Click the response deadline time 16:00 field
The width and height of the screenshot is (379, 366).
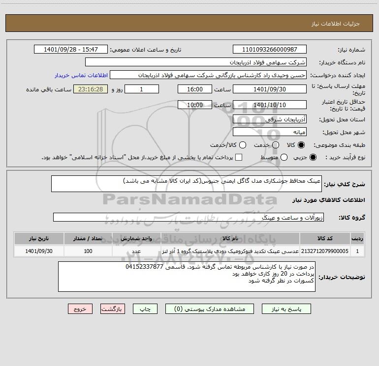click(x=195, y=89)
